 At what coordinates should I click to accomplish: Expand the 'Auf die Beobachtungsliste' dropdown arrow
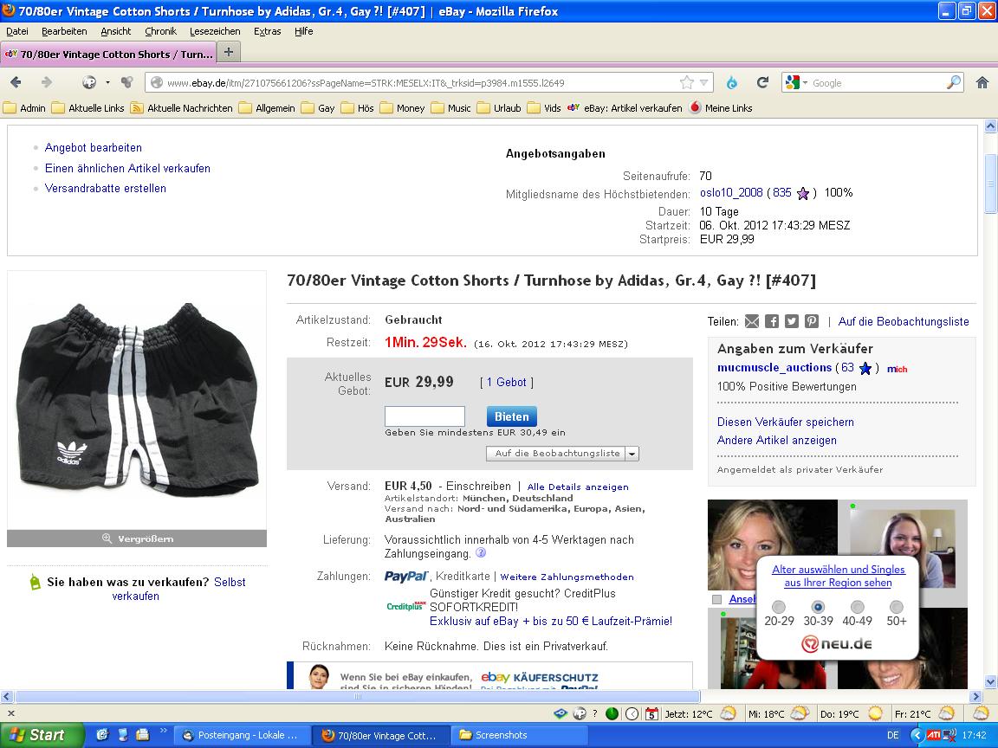coord(632,454)
